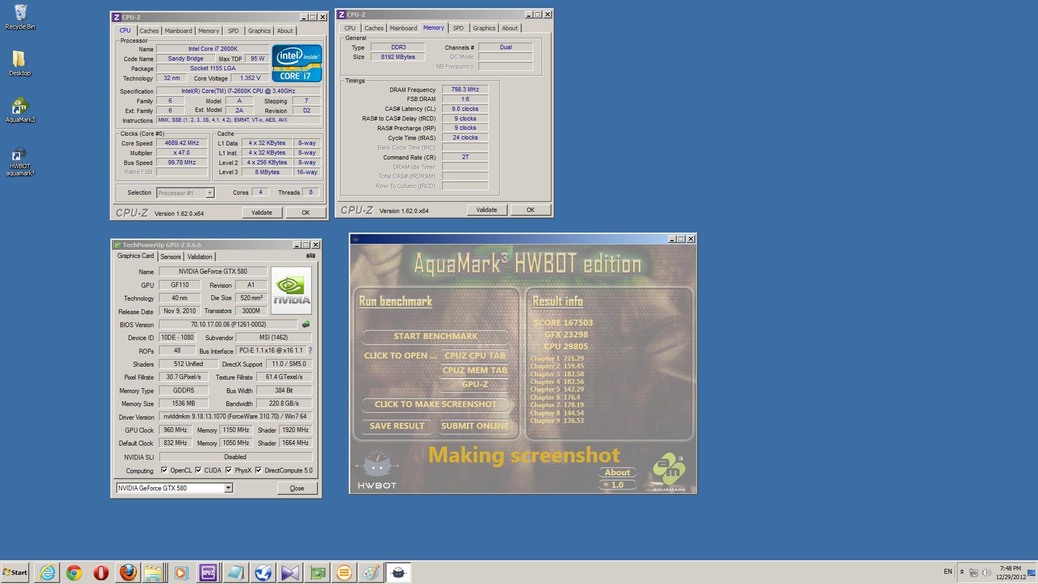Select the AquaMark3 desktop shortcut
This screenshot has width=1038, height=584.
click(20, 110)
